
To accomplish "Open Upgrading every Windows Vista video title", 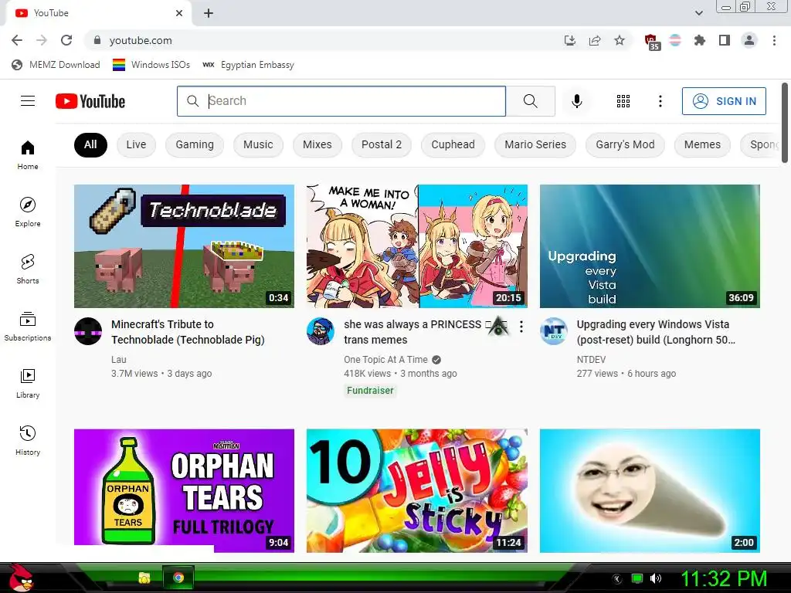I will 656,332.
